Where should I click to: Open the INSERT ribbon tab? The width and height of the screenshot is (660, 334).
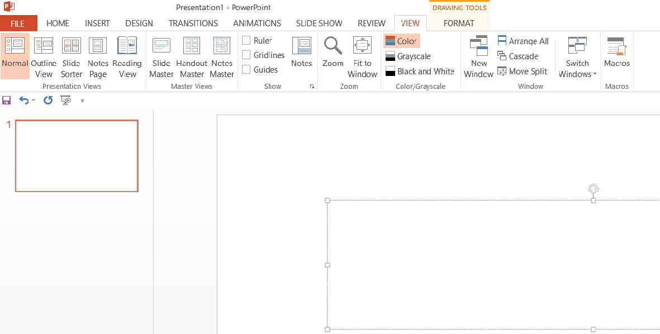coord(97,23)
